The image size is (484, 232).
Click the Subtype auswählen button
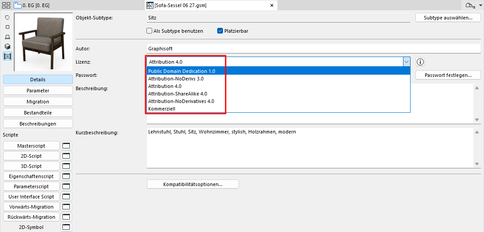(448, 18)
